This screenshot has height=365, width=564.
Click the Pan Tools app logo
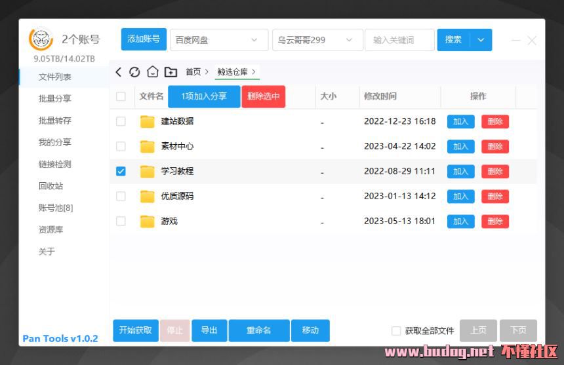click(41, 39)
